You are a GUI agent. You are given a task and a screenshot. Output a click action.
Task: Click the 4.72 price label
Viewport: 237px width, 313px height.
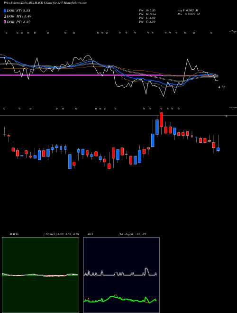pos(222,87)
